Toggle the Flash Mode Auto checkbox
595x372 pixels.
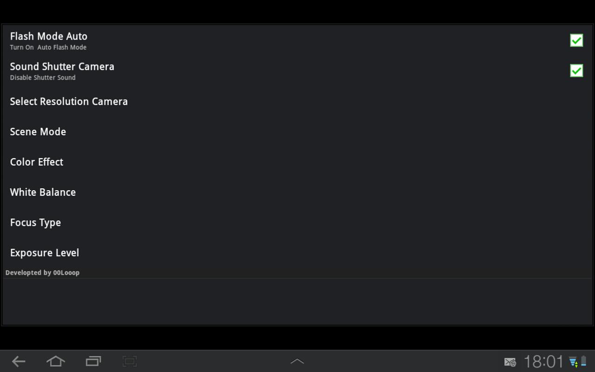(x=576, y=40)
